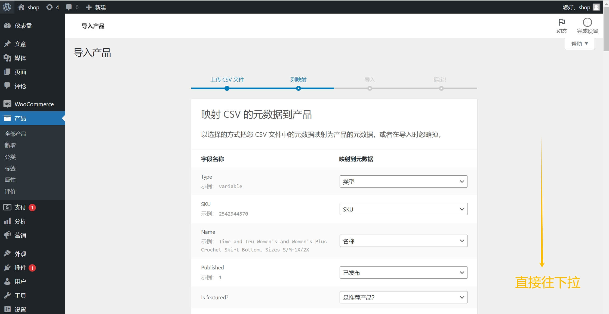
Task: Click the plus 新建 icon
Action: coord(89,7)
